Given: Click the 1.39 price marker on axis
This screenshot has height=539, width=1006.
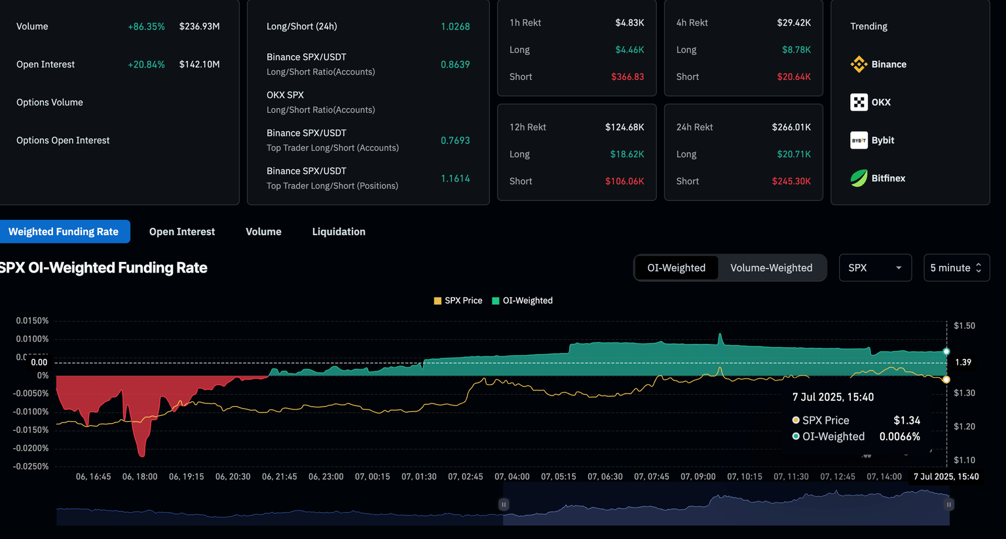Looking at the screenshot, I should coord(963,362).
